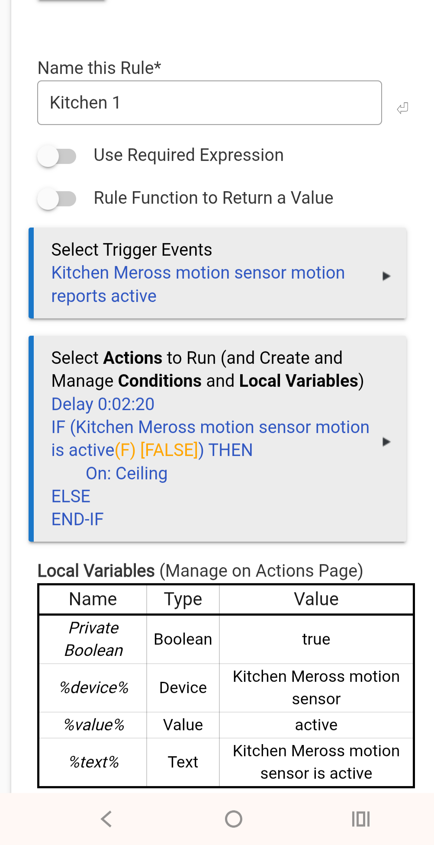The width and height of the screenshot is (434, 845).
Task: Open the Delay 0:02:20 action
Action: click(103, 404)
